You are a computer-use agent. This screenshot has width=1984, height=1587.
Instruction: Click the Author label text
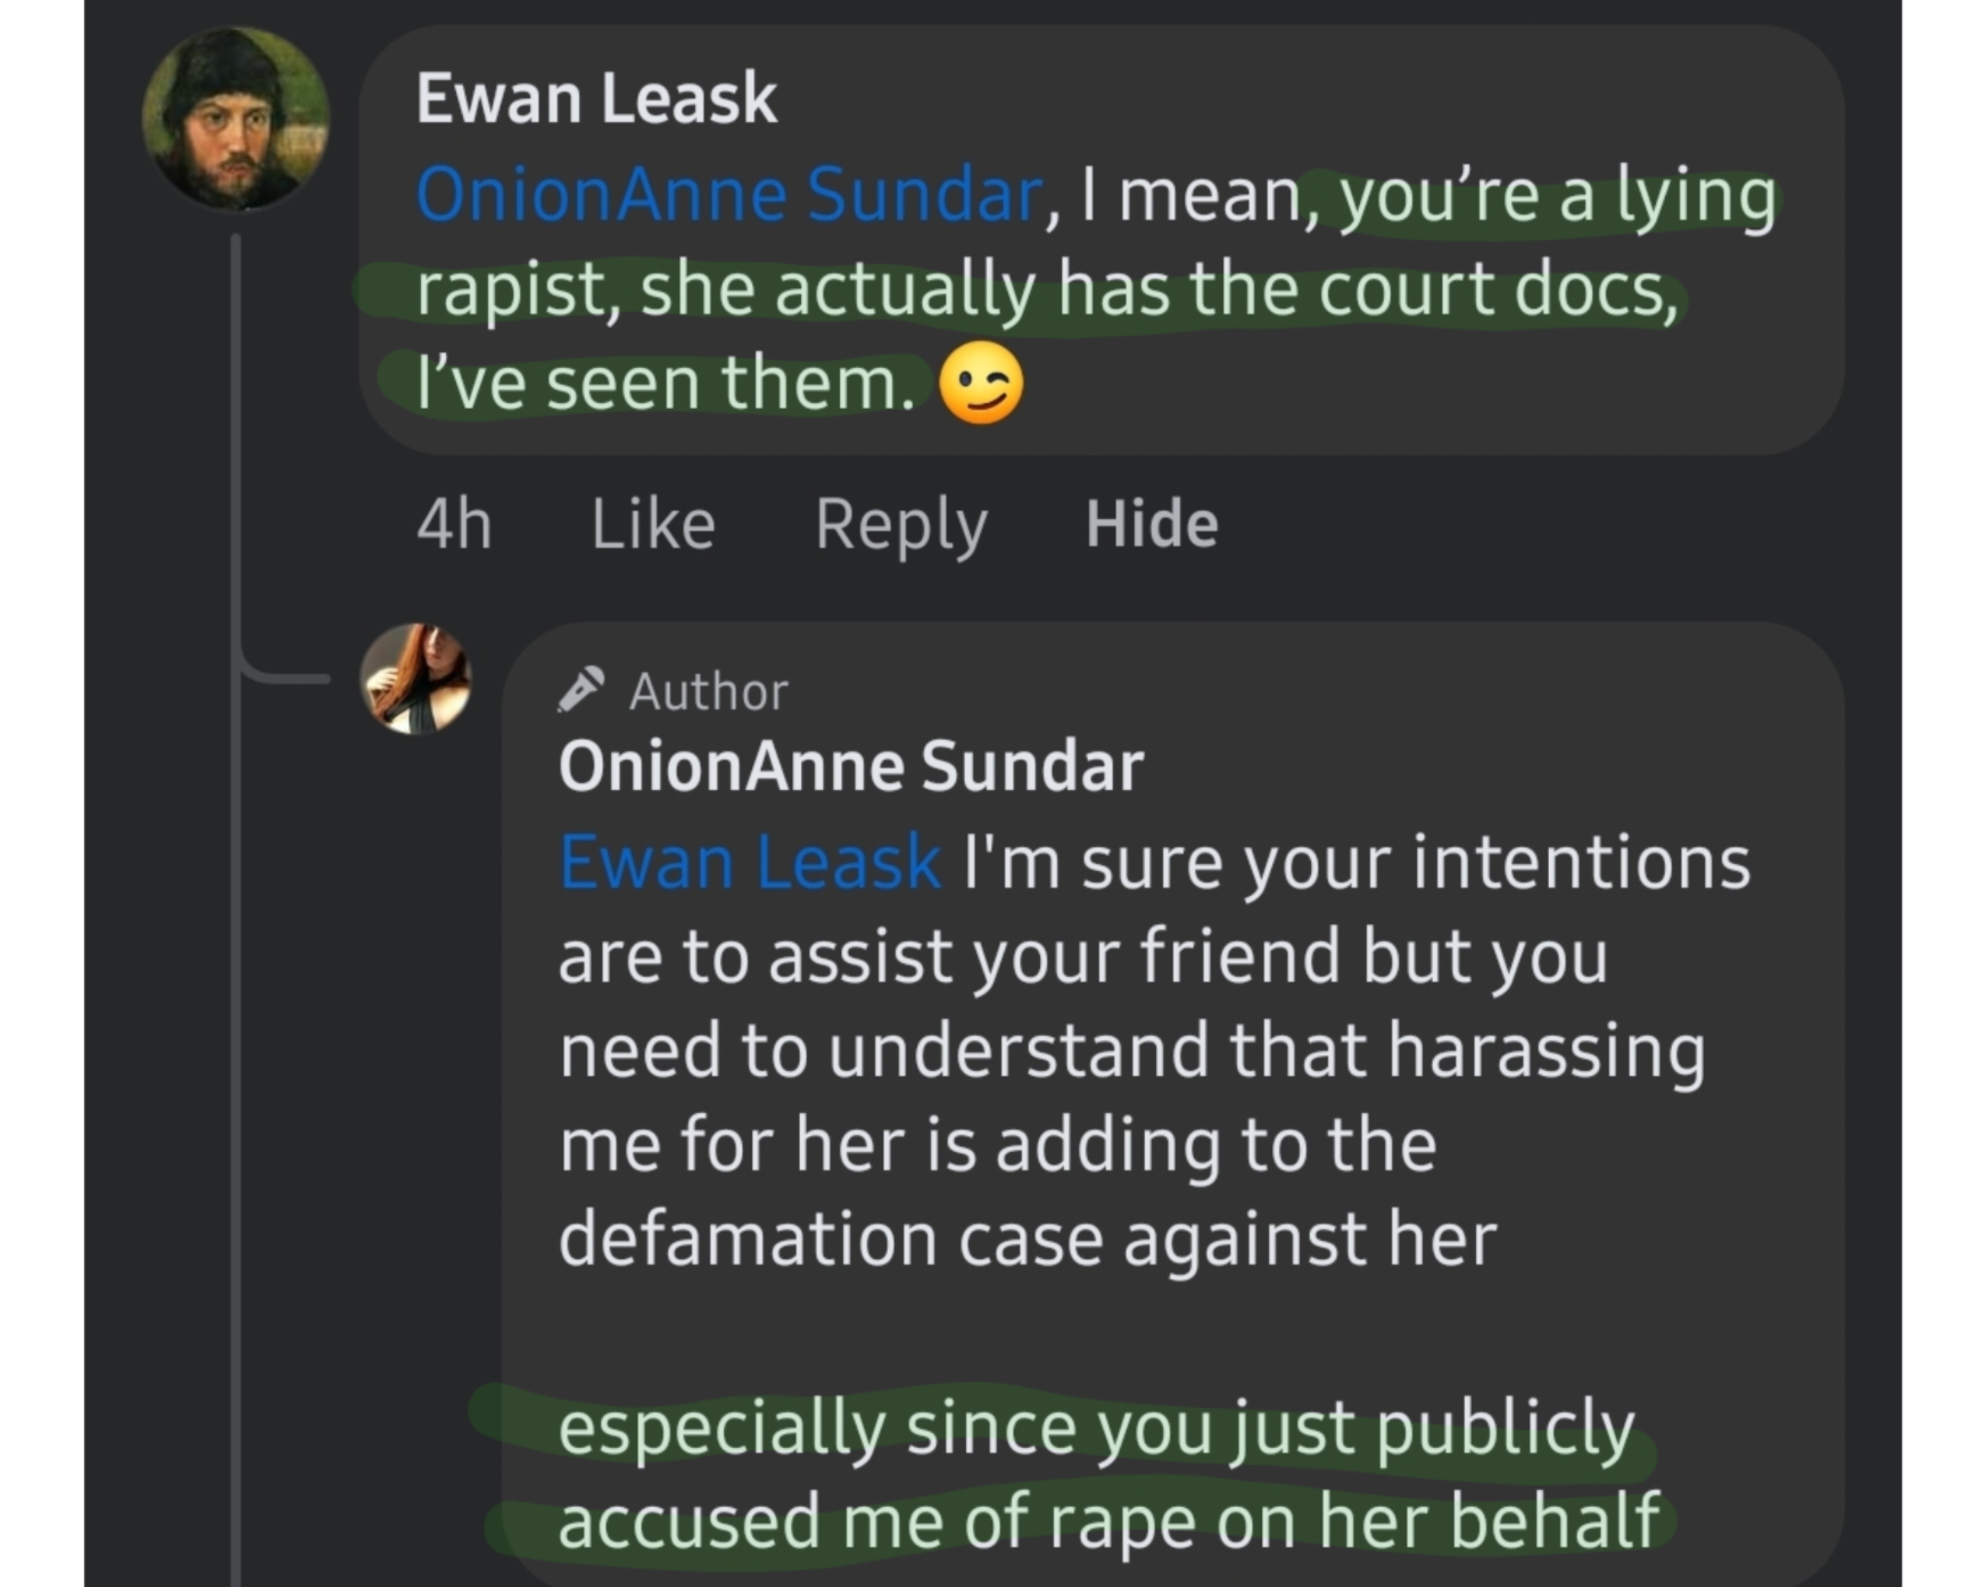708,692
